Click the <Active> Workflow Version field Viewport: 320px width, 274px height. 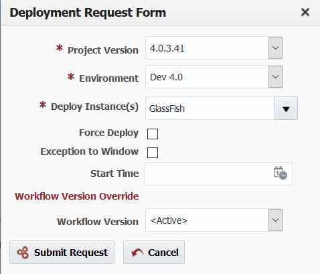[x=207, y=220]
